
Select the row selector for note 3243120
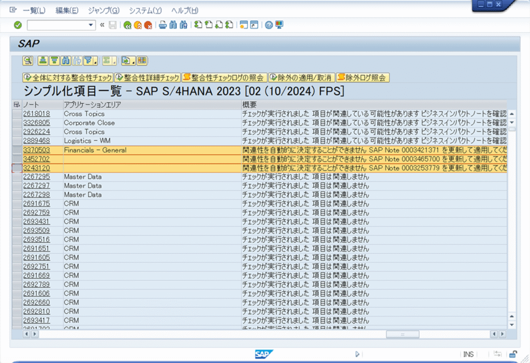click(x=17, y=168)
